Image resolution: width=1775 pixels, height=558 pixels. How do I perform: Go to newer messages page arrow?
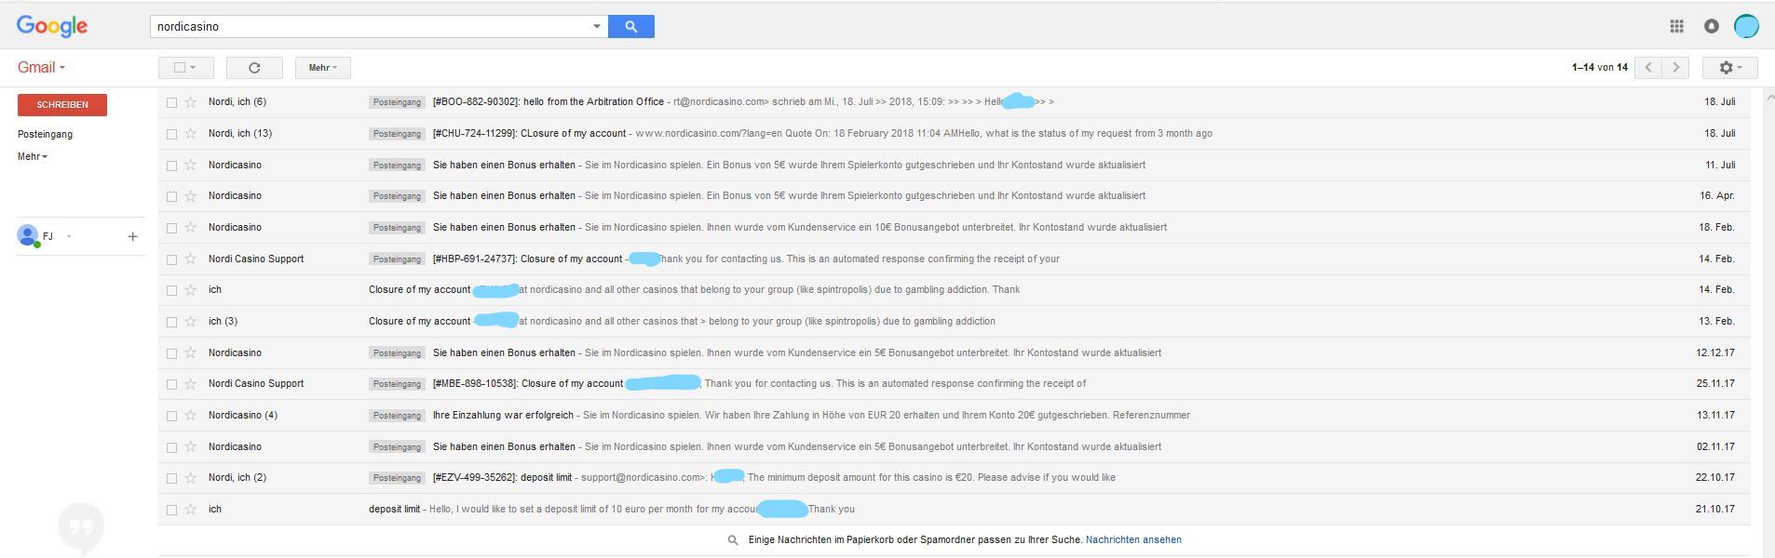point(1648,67)
